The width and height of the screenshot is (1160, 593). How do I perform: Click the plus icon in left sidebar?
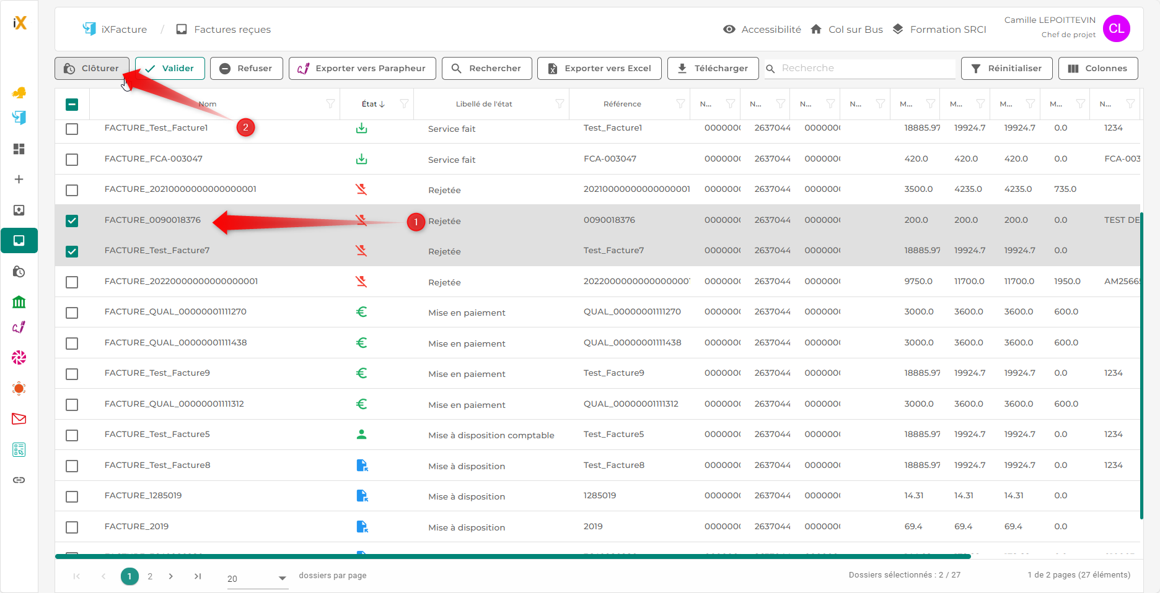19,180
